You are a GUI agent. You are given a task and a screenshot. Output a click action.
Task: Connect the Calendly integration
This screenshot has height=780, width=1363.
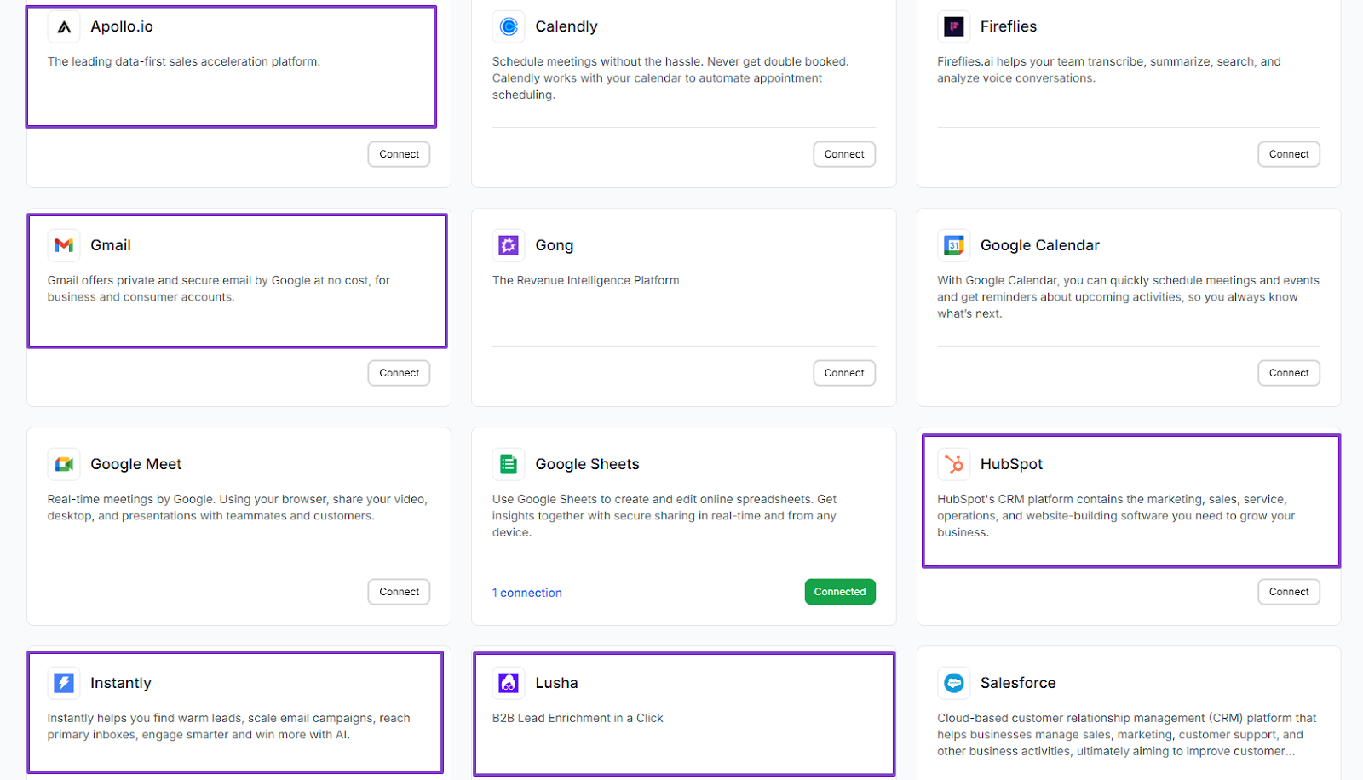(x=844, y=154)
